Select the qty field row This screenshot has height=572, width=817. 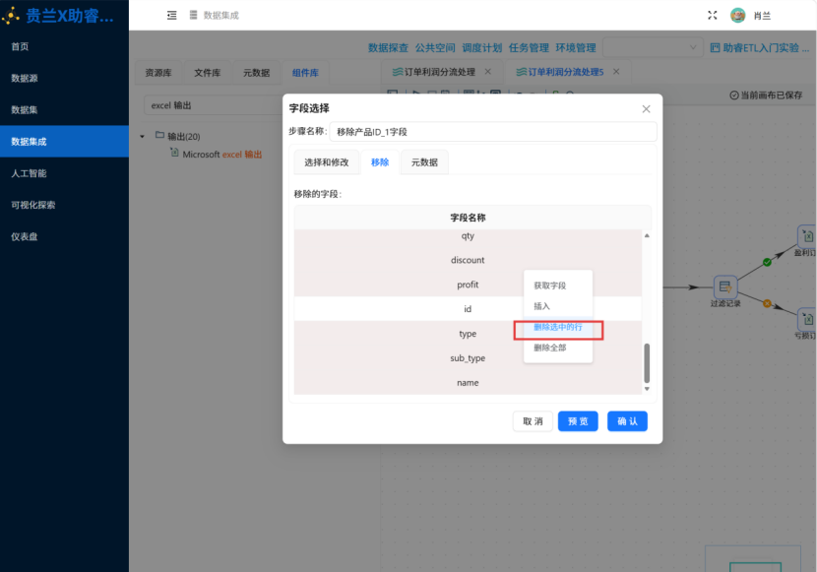(468, 236)
